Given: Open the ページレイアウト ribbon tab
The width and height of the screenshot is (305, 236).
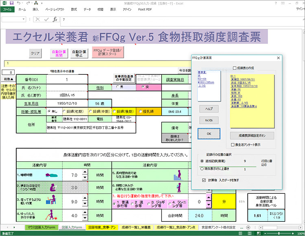Looking at the screenshot, I should tap(54, 9).
